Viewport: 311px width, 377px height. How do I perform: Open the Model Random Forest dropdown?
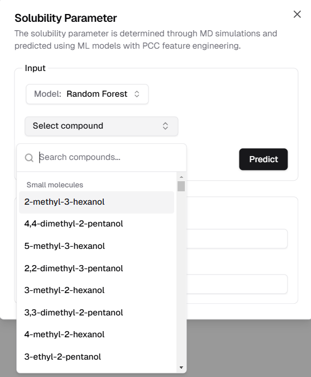(x=87, y=94)
